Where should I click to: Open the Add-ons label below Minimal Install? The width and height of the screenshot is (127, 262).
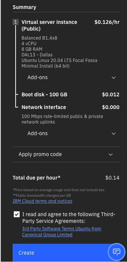(38, 77)
